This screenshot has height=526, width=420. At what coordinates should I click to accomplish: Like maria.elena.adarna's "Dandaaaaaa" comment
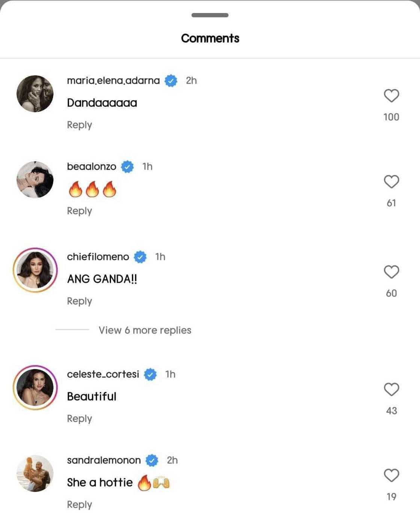[391, 96]
